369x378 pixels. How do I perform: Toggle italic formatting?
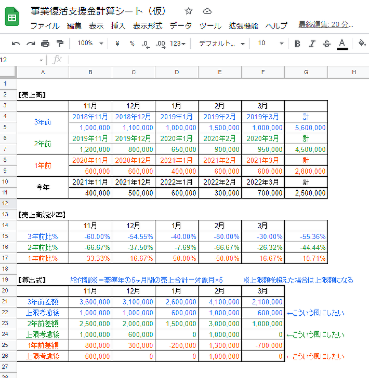(312, 44)
